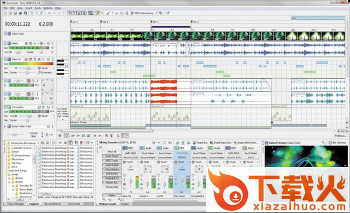Screen dimensions: 350x213
Task: Open the Insert menu
Action: tap(28, 8)
